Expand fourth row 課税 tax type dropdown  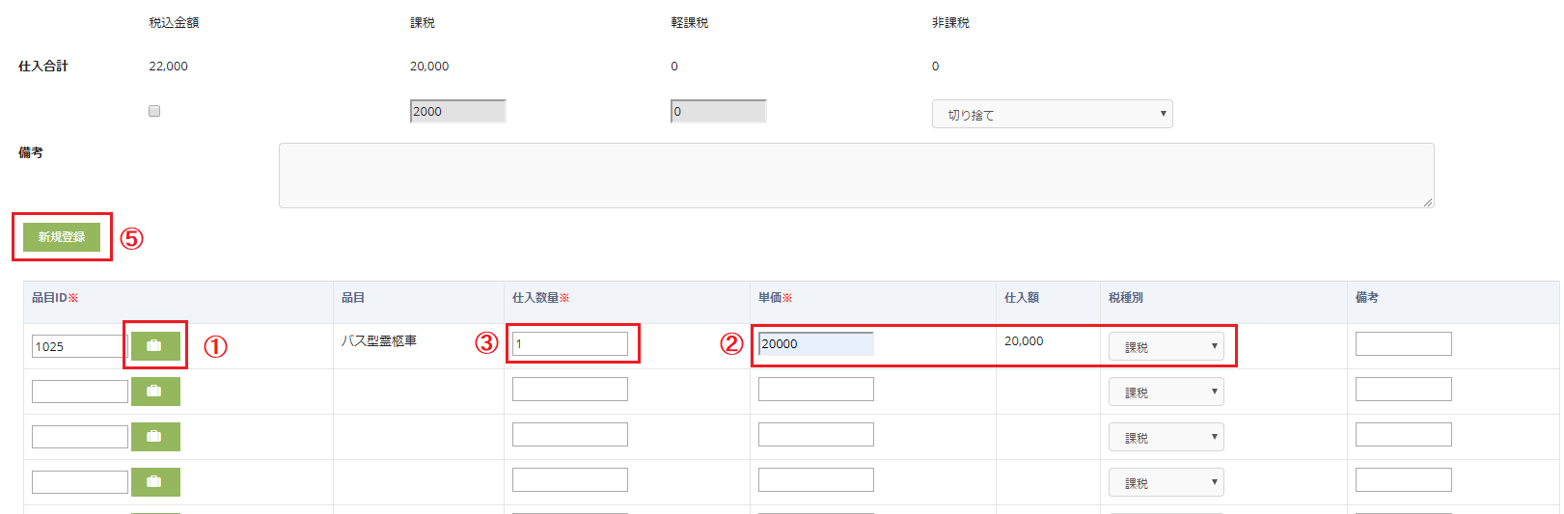(1166, 482)
